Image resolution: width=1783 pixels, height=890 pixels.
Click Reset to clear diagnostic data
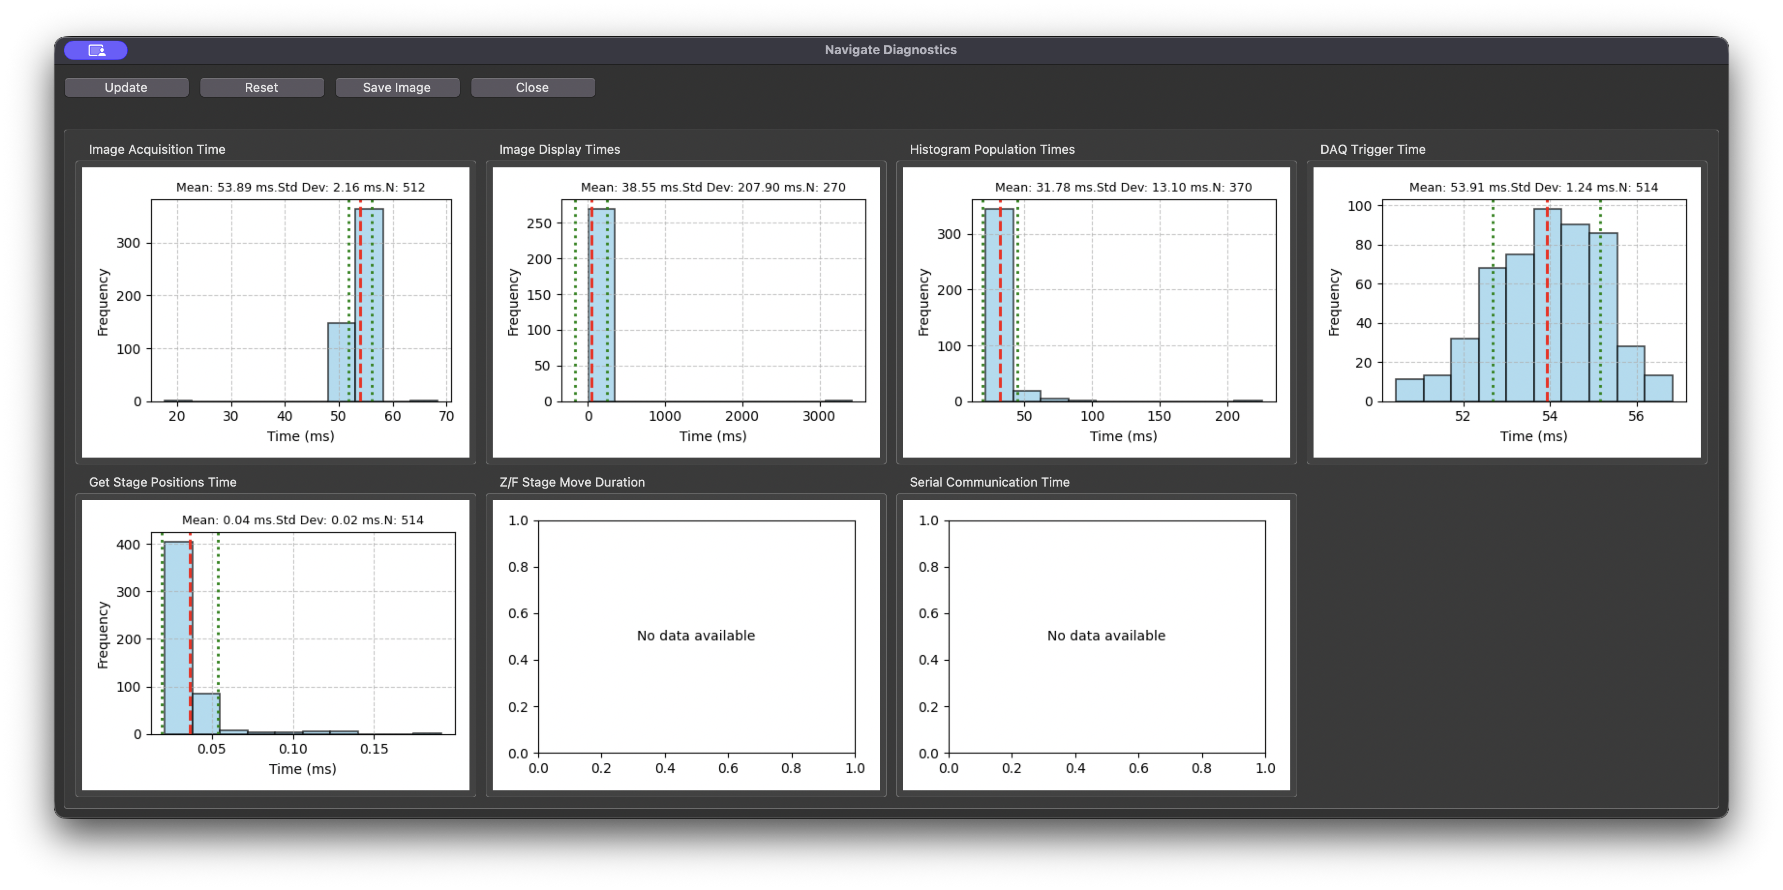[x=262, y=87]
